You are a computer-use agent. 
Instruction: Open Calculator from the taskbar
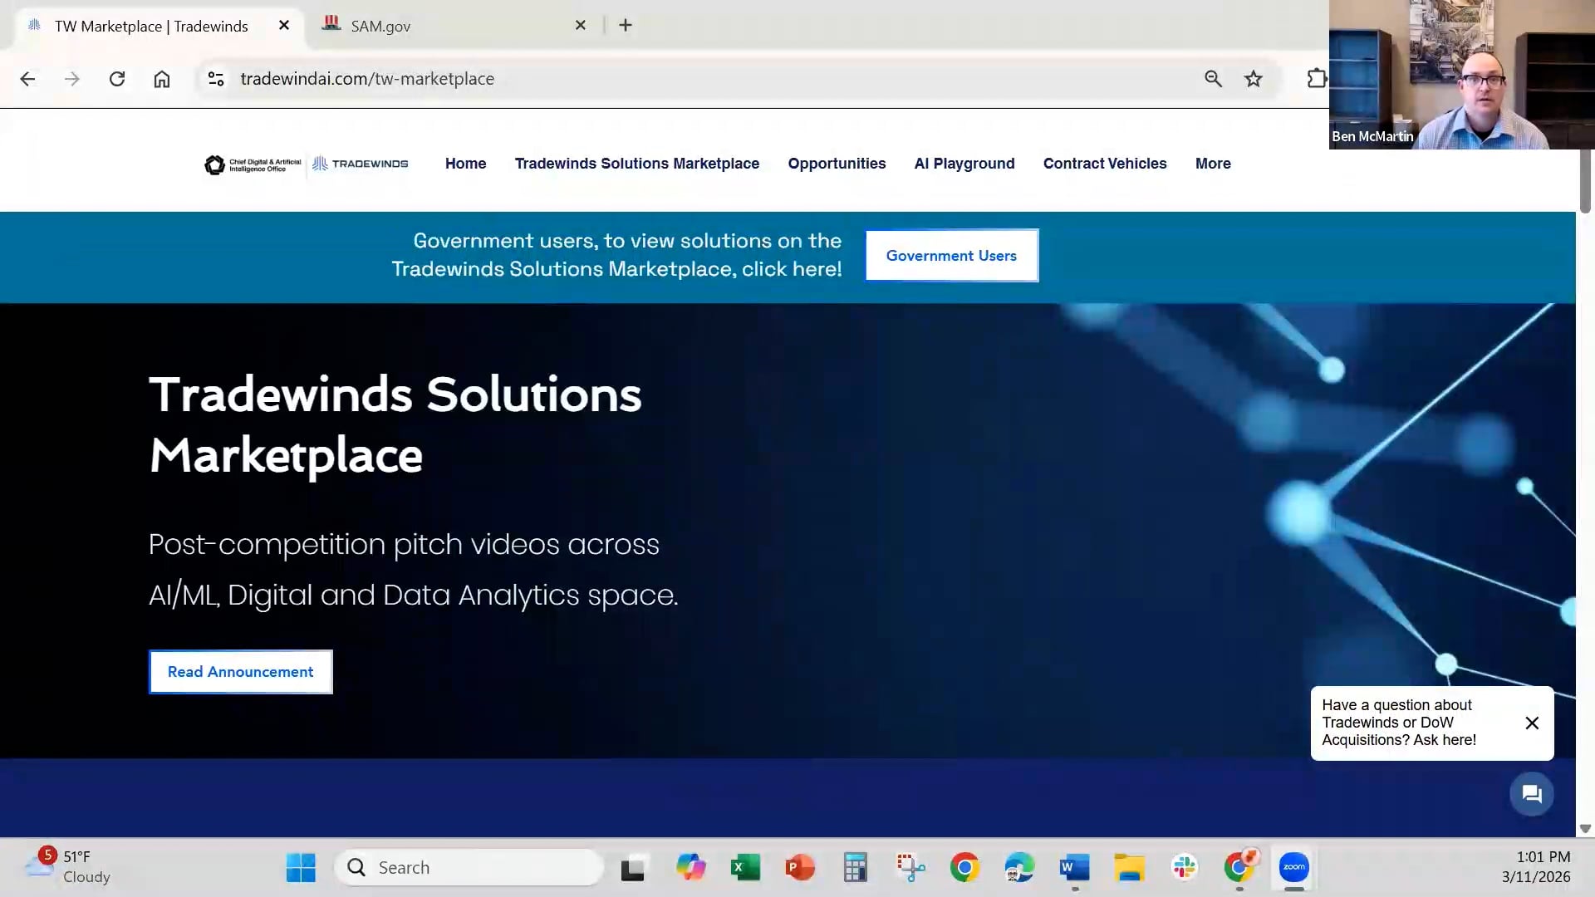pos(855,868)
